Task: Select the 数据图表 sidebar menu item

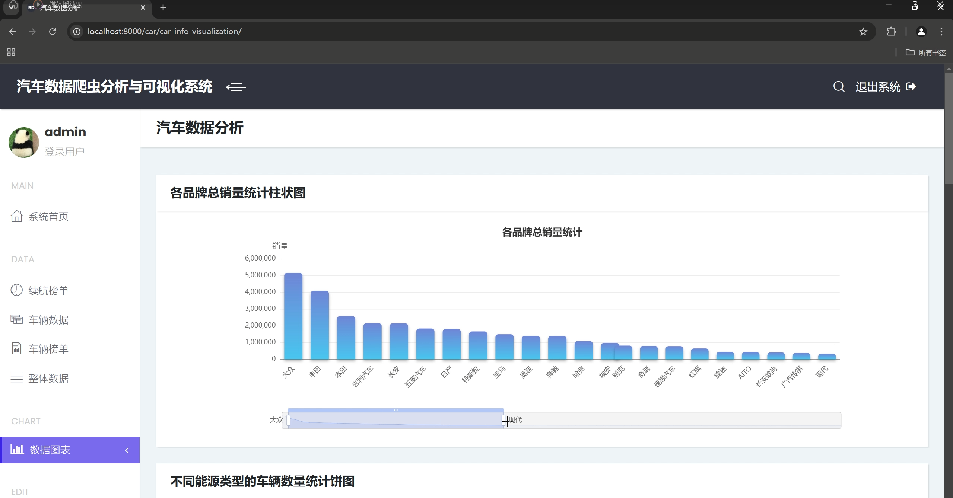Action: point(70,450)
